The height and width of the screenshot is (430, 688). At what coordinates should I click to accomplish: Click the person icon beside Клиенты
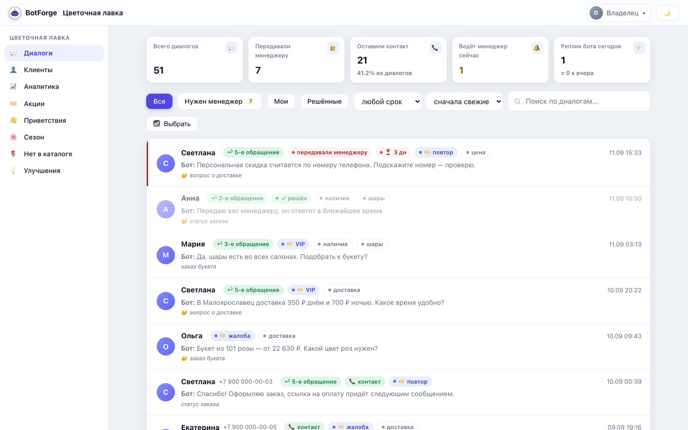pos(13,70)
